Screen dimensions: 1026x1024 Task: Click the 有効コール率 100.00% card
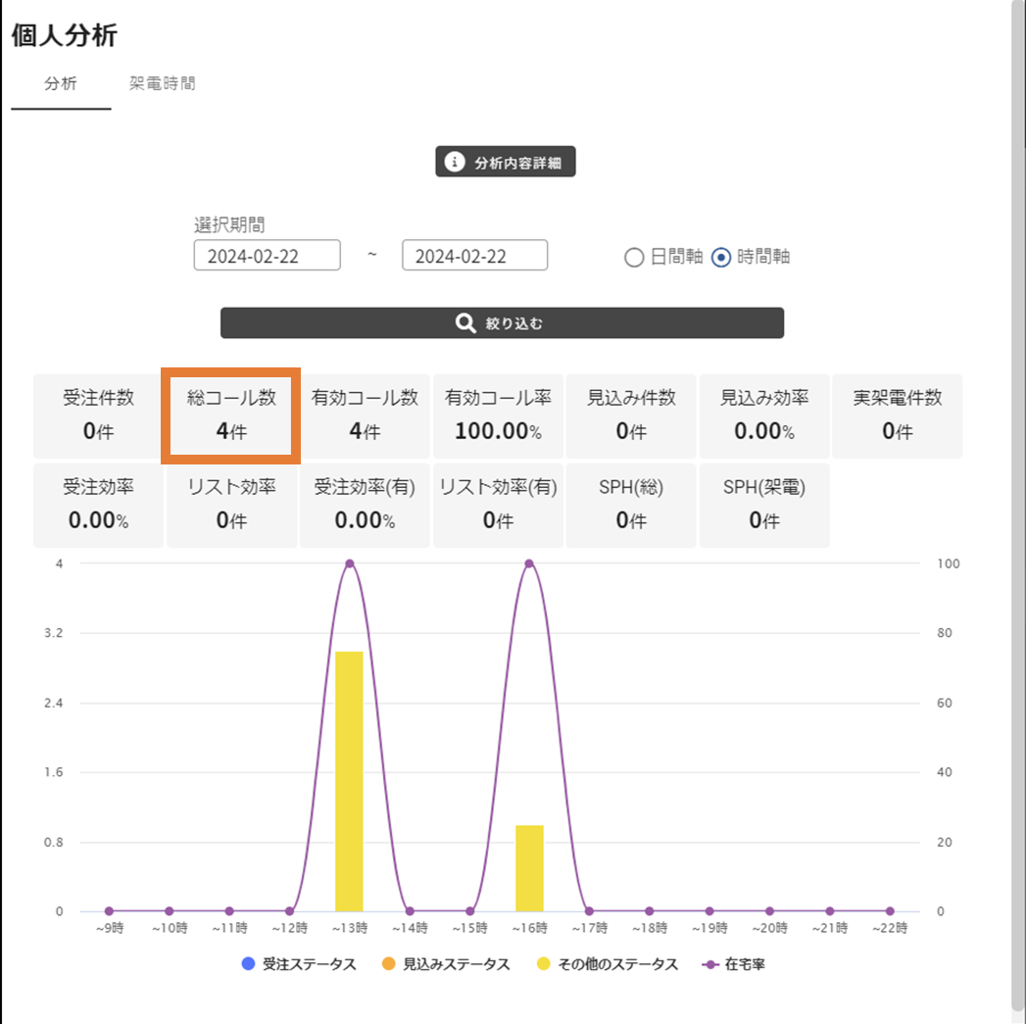[498, 415]
